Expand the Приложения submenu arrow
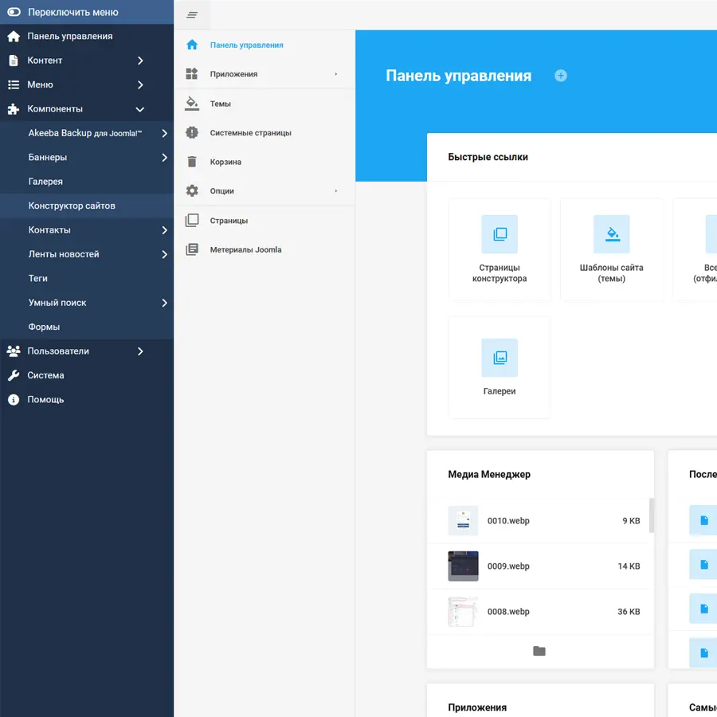The height and width of the screenshot is (717, 717). pos(336,74)
